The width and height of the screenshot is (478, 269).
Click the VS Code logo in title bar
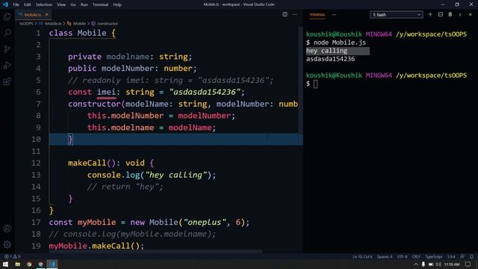pyautogui.click(x=5, y=4)
